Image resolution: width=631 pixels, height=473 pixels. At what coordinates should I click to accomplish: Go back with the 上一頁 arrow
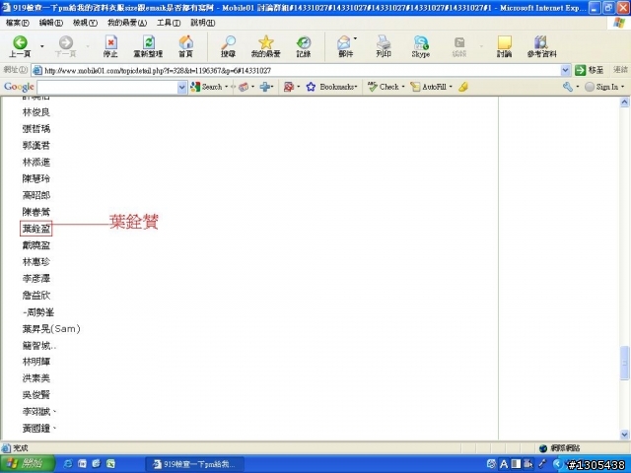20,46
